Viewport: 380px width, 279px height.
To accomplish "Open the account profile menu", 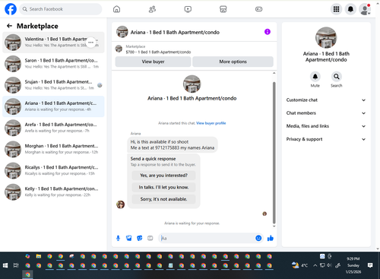I will coord(365,9).
